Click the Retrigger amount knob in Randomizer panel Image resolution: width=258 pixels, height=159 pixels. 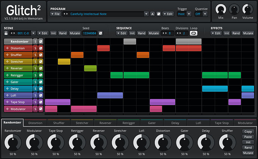coord(77,143)
